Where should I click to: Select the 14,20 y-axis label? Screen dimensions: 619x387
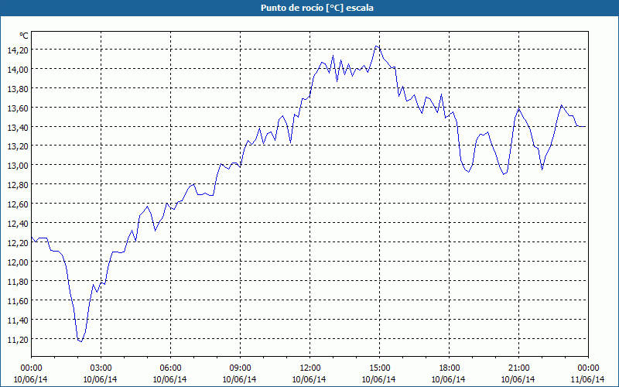18,50
